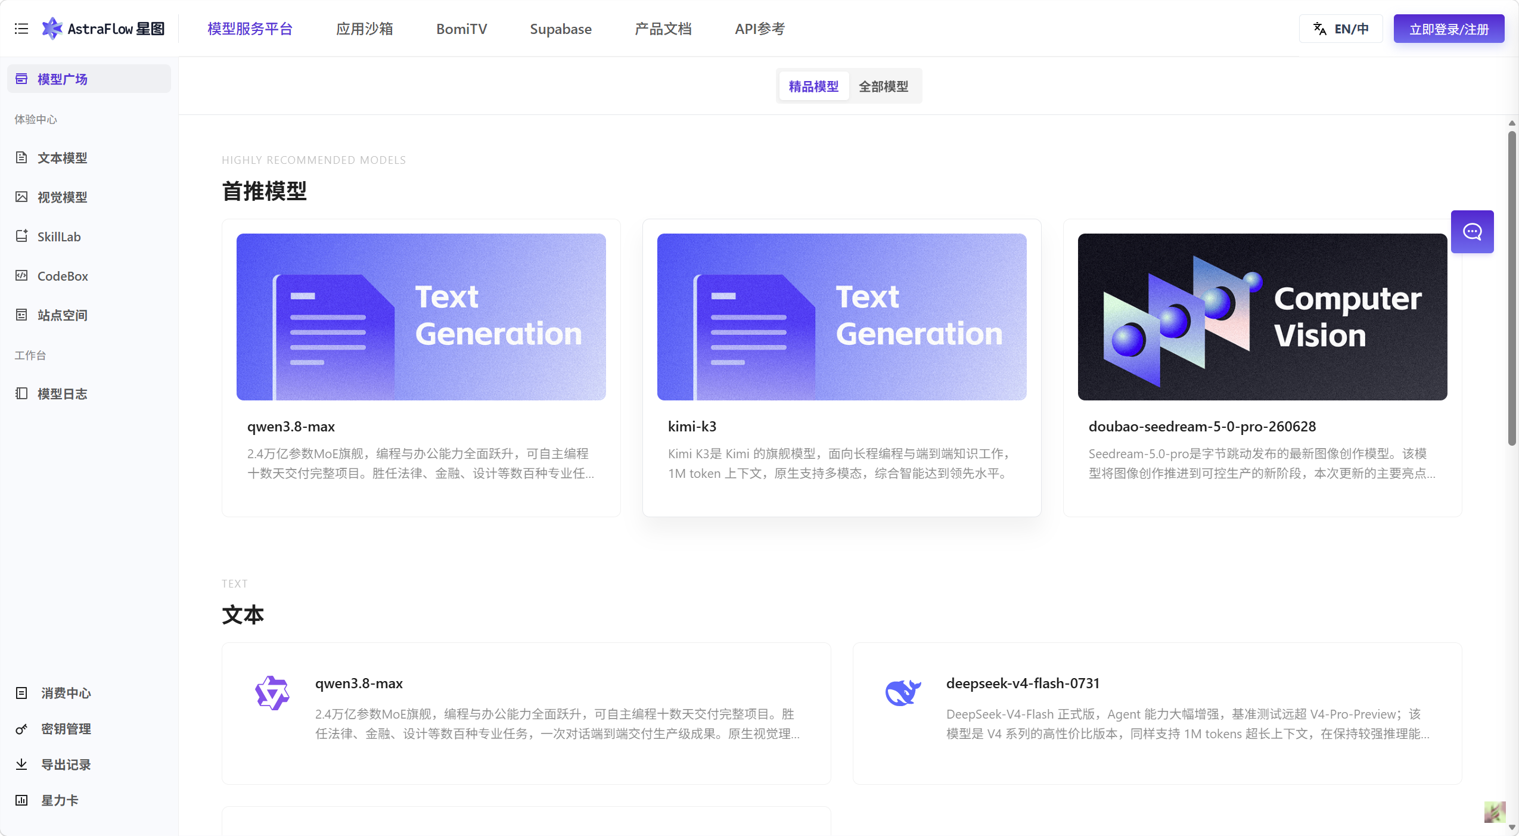The image size is (1519, 836).
Task: Switch to the 全部模型 tab
Action: [x=883, y=86]
